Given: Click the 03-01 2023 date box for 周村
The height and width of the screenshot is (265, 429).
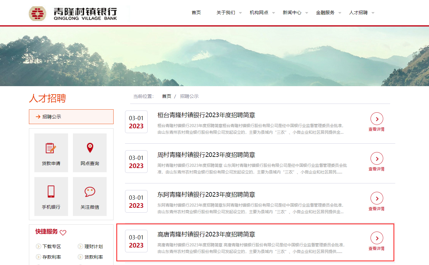Looking at the screenshot, I should (x=136, y=162).
